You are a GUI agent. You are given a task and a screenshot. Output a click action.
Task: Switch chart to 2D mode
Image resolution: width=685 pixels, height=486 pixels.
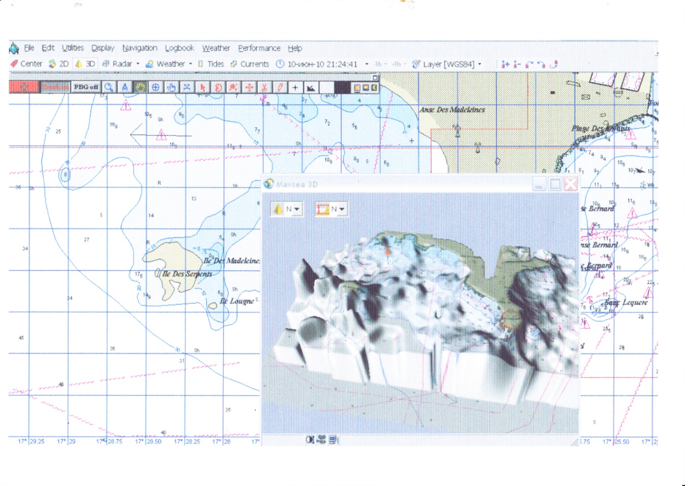tap(58, 64)
